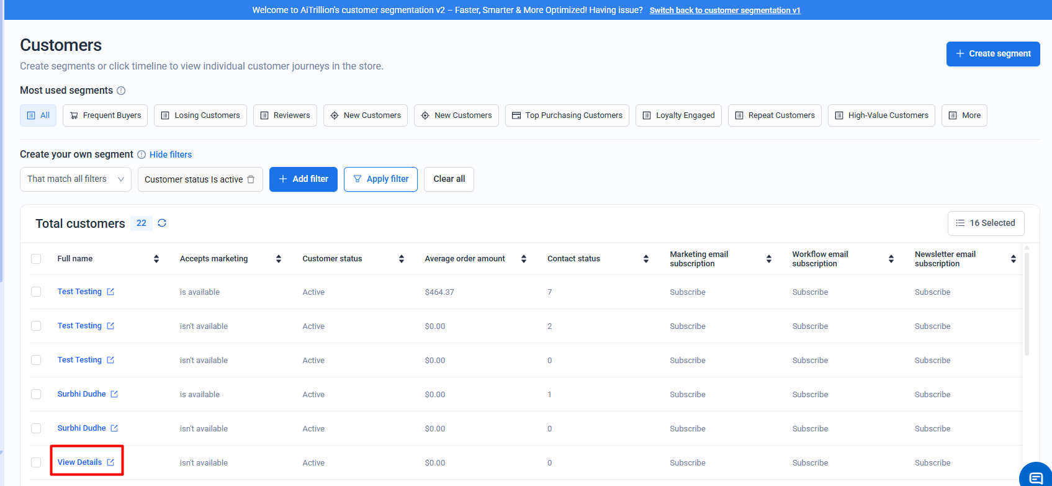Click the table vertical scrollbar
Image resolution: width=1052 pixels, height=486 pixels.
coord(1027,304)
